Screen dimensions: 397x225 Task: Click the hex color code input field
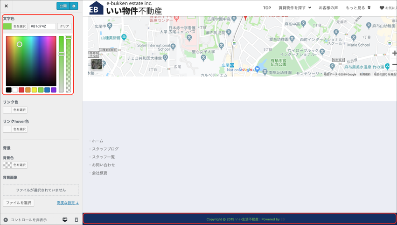(42, 27)
